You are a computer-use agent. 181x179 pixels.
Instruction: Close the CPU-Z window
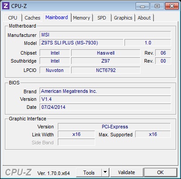(172, 6)
